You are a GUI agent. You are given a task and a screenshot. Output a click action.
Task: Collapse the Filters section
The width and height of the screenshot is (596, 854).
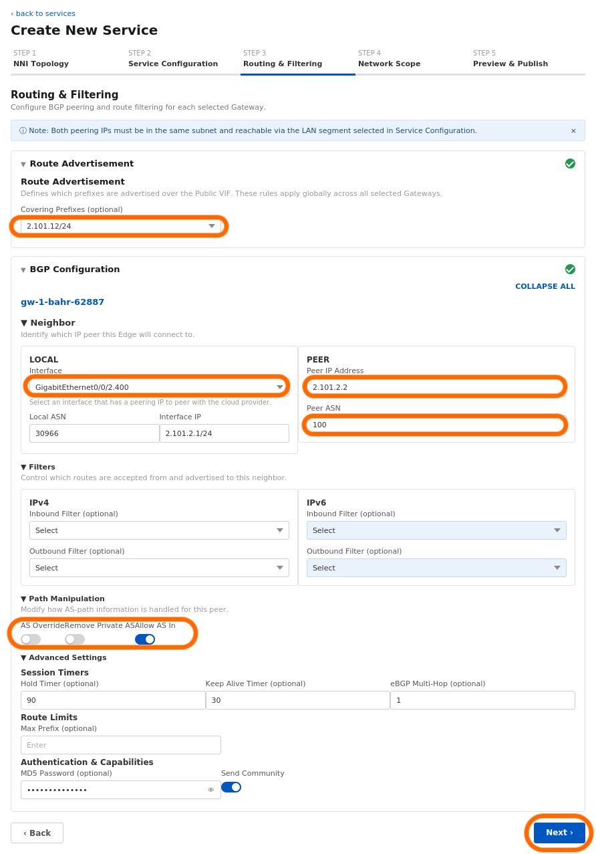(23, 467)
